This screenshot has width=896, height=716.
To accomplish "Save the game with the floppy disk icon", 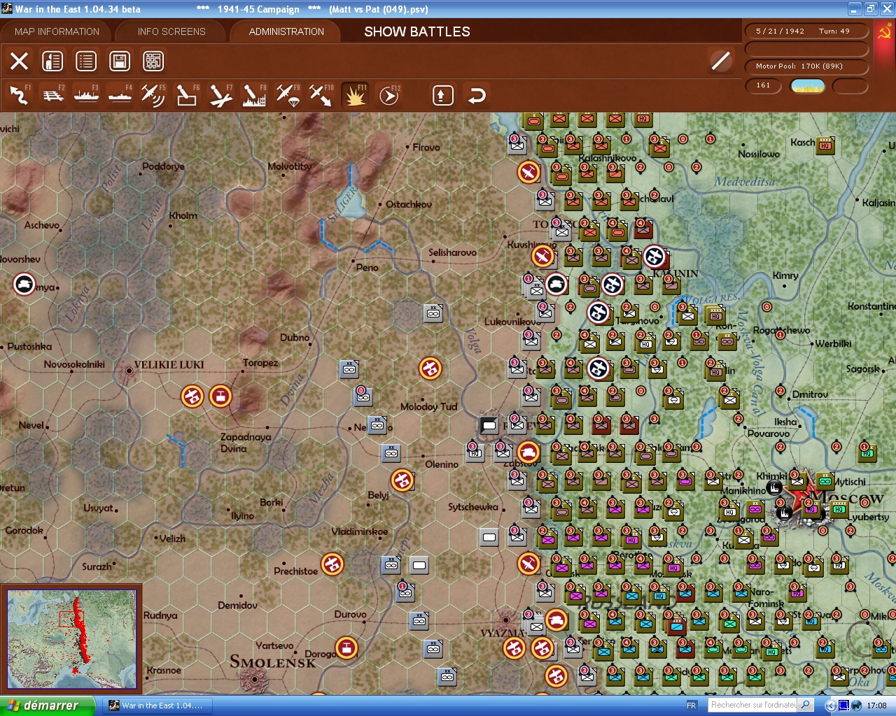I will [120, 61].
